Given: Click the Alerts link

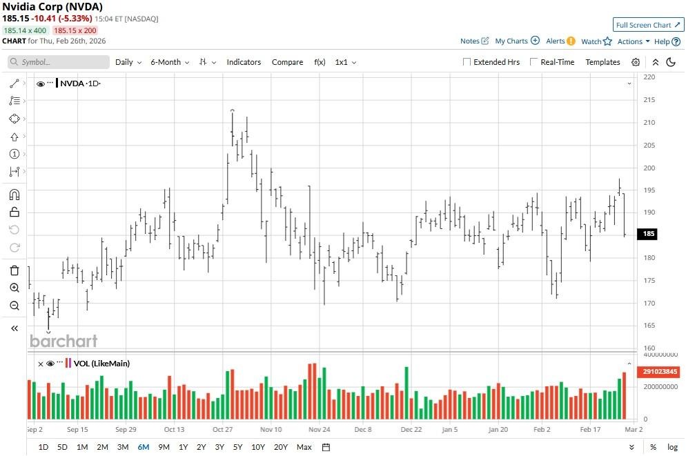Looking at the screenshot, I should point(555,41).
